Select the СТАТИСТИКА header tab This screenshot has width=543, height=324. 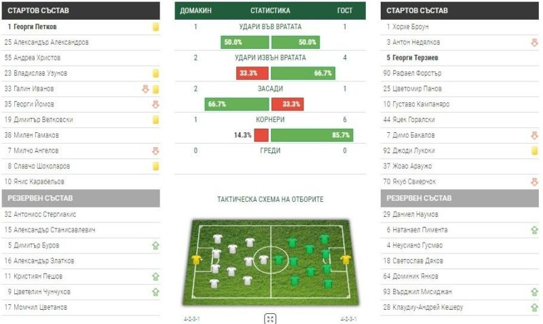point(270,11)
